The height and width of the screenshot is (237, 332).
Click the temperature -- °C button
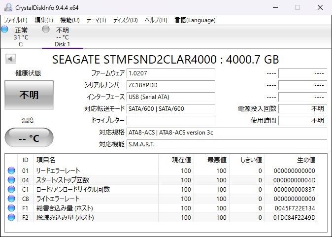(29, 138)
